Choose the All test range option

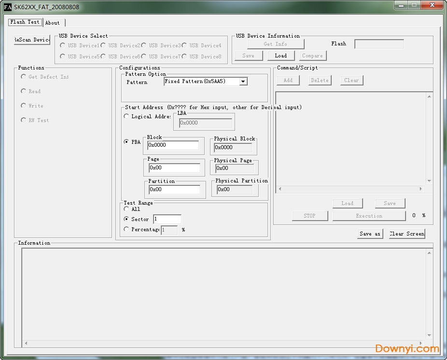click(x=126, y=209)
